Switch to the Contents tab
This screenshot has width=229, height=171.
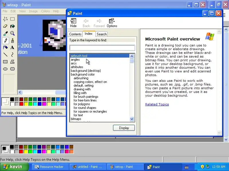click(x=75, y=34)
